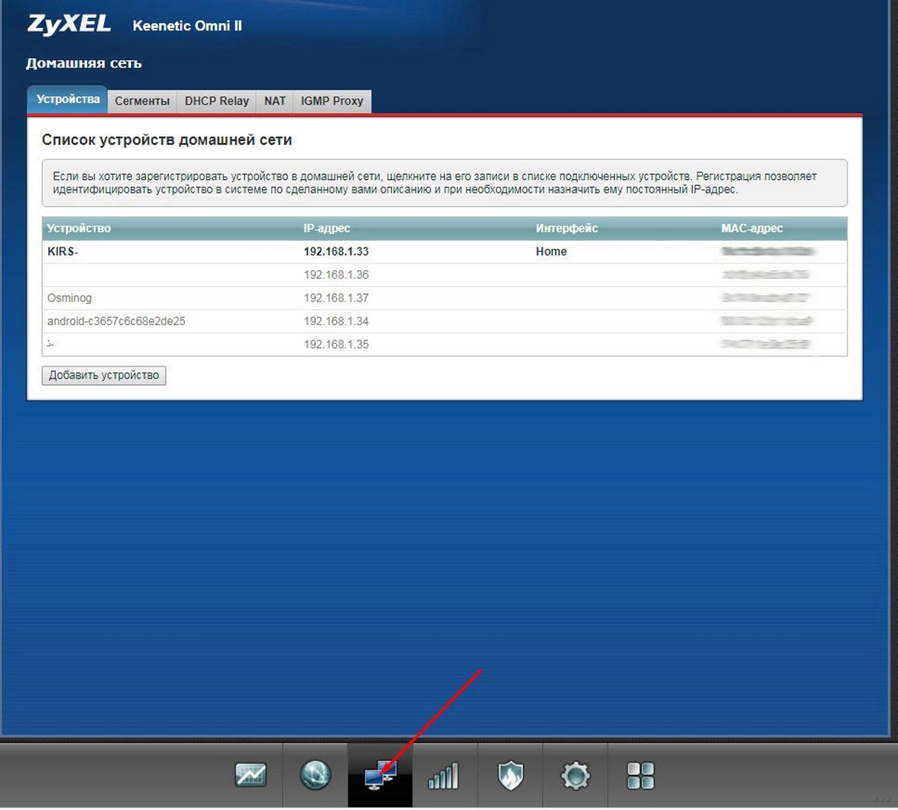The image size is (898, 810).
Task: Click the Keenetic Omni II model title
Action: tap(188, 25)
